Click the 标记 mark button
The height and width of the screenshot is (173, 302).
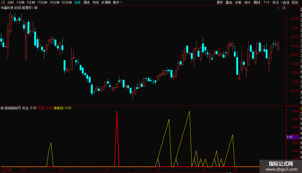[x=276, y=2]
